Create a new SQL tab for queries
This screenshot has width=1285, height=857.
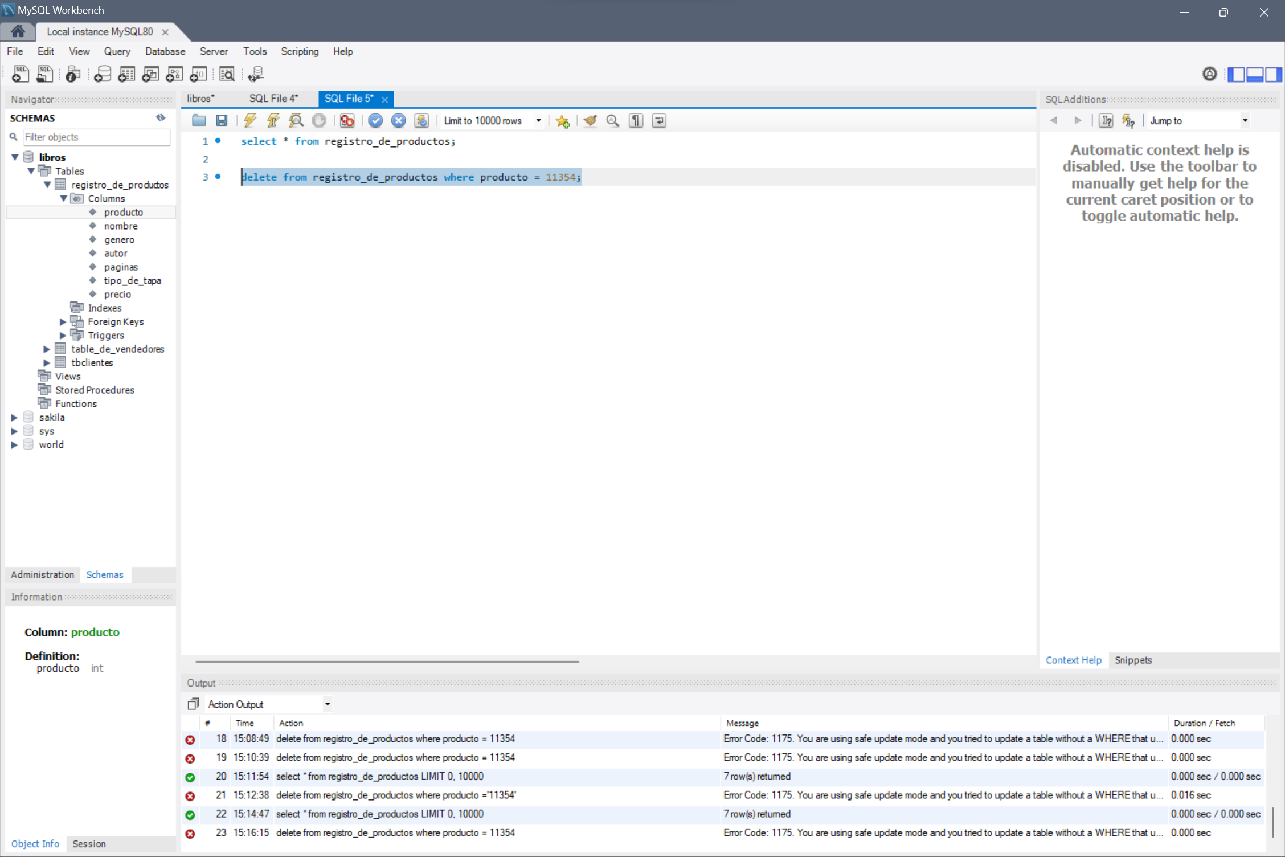coord(20,74)
